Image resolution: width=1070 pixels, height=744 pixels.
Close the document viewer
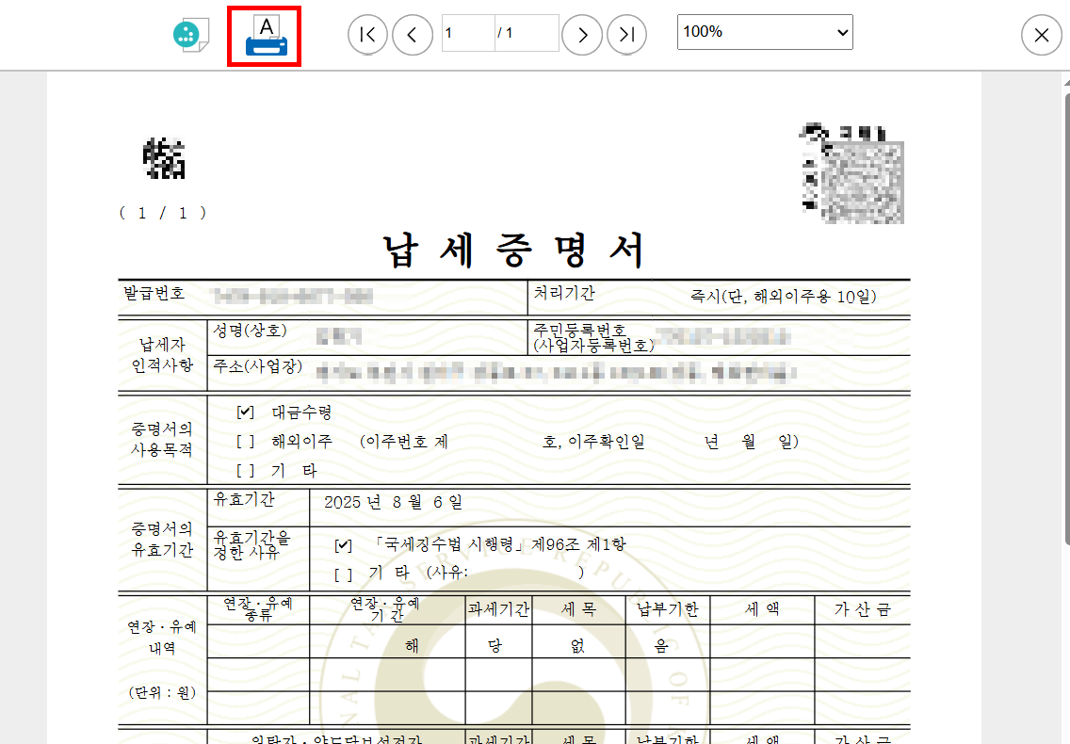click(x=1042, y=35)
